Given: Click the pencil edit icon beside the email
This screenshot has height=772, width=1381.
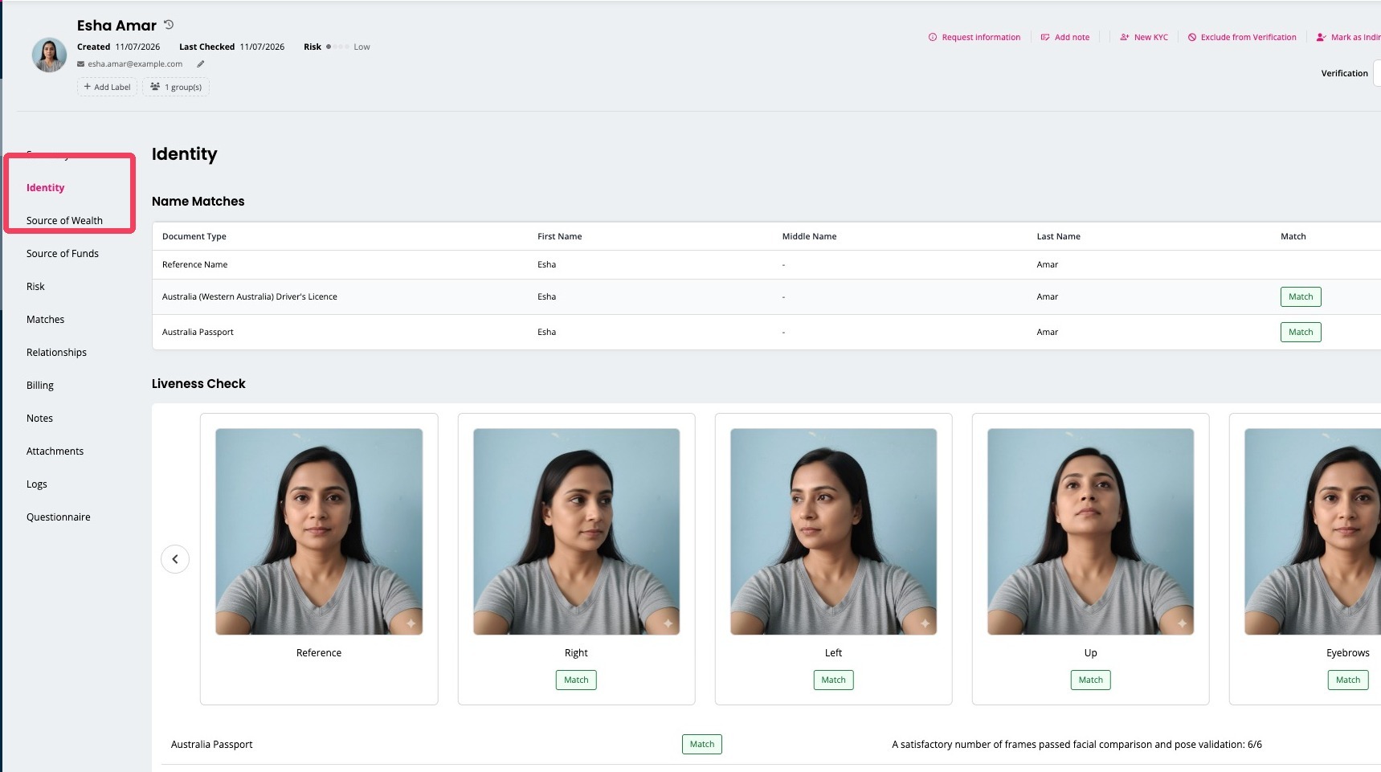Looking at the screenshot, I should point(201,64).
